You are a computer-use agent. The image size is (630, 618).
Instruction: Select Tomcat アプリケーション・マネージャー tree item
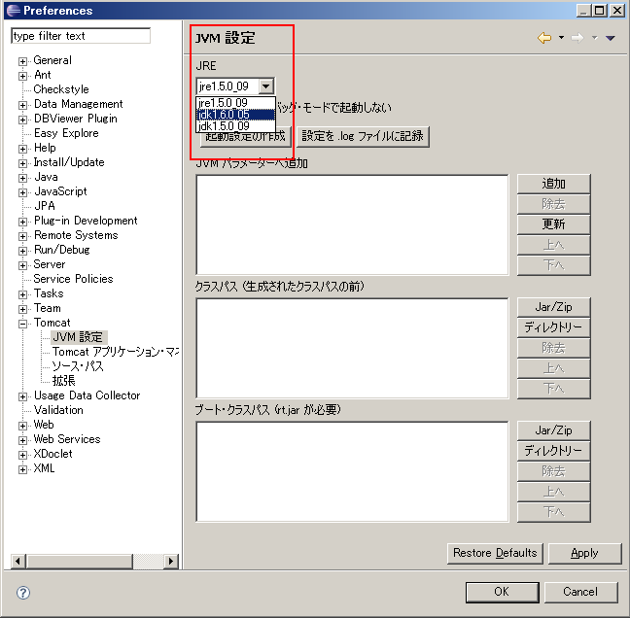116,352
